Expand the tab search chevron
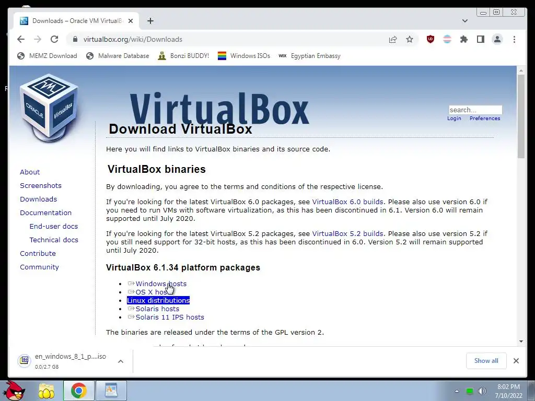 tap(464, 21)
